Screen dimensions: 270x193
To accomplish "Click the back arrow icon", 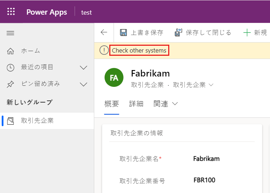I will [x=104, y=33].
